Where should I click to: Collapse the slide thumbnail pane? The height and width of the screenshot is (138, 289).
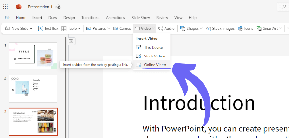tap(71, 41)
